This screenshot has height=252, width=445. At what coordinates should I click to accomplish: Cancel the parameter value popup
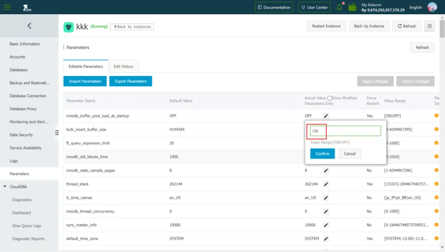tap(350, 154)
